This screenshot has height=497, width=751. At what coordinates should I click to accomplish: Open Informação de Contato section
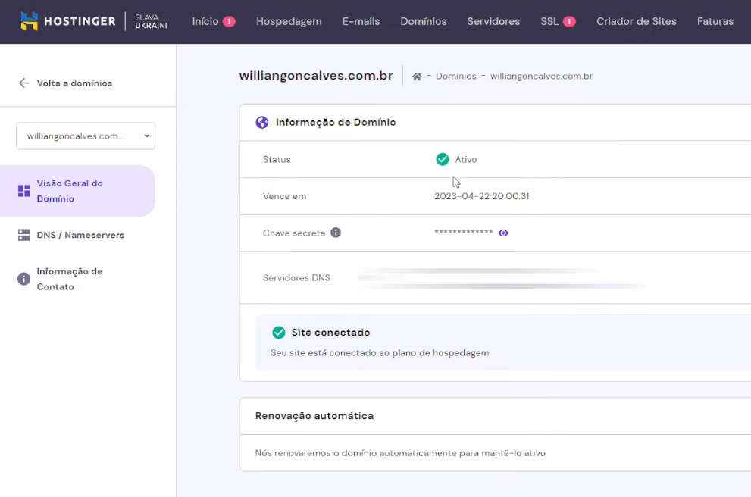tap(70, 279)
